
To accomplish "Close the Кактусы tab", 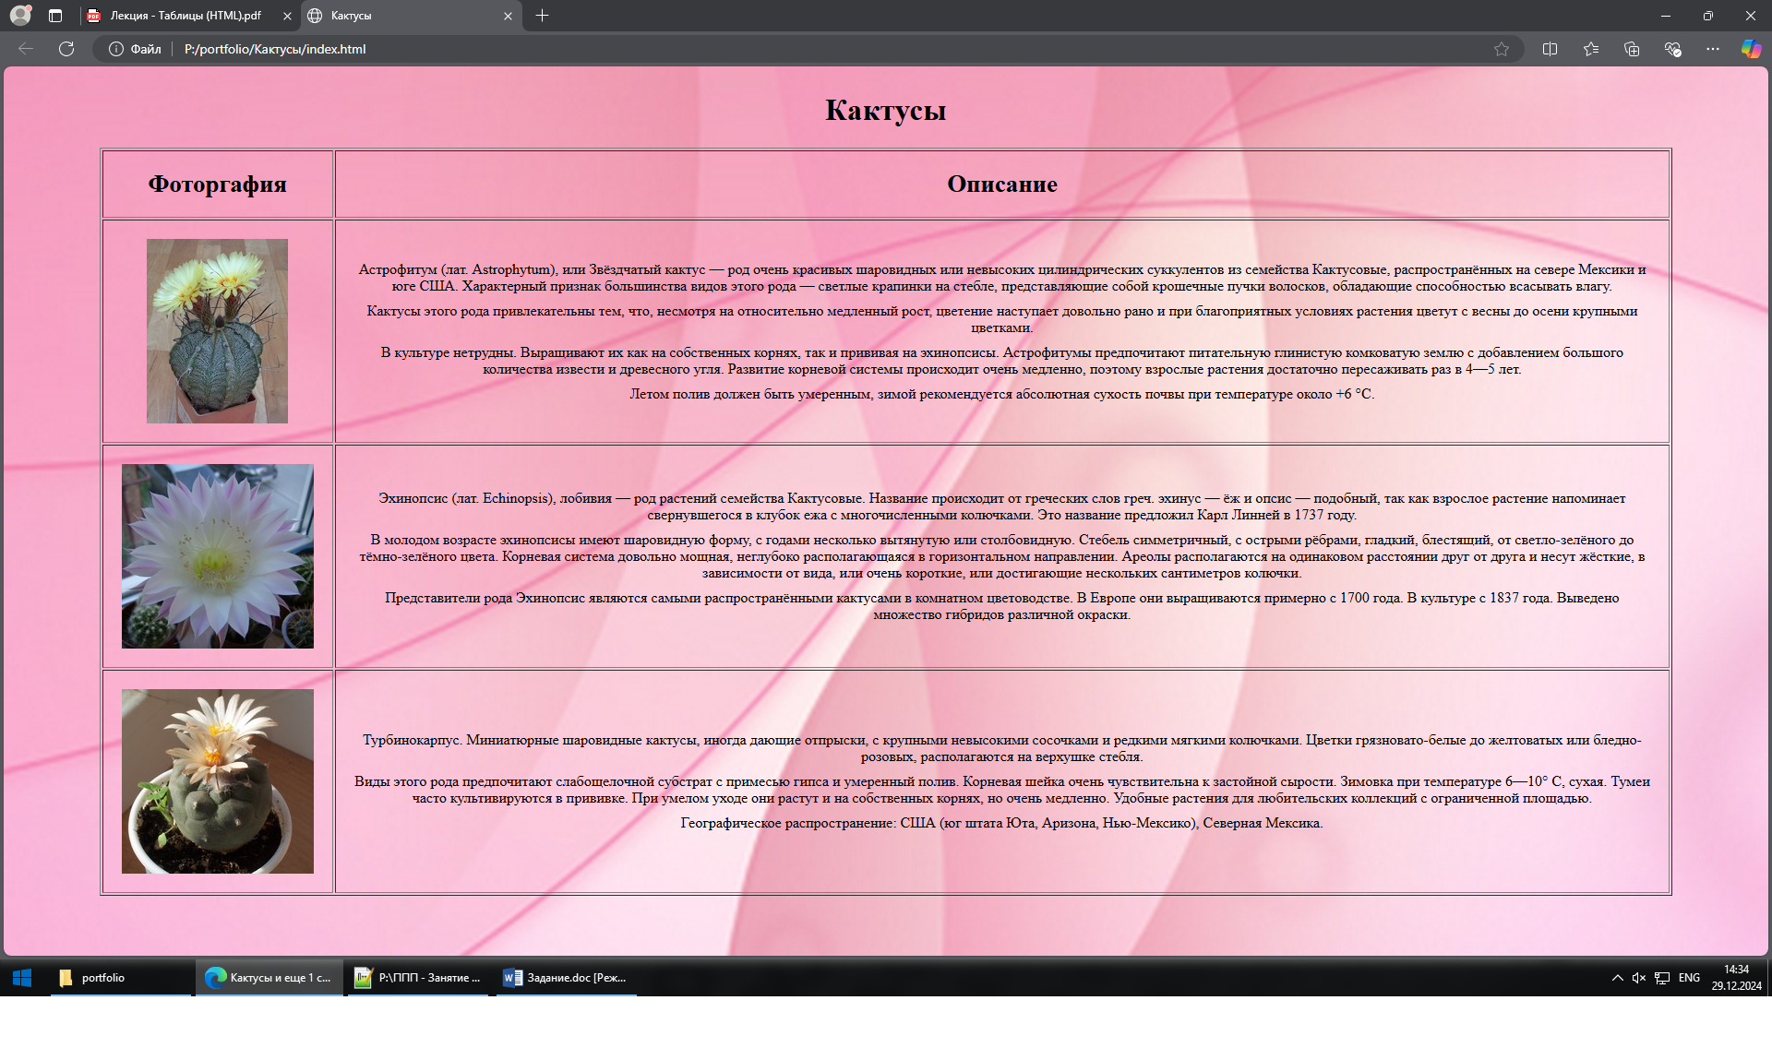I will pyautogui.click(x=508, y=16).
